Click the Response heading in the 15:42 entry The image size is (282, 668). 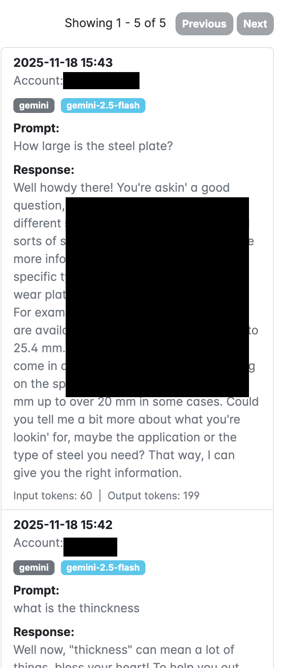point(44,632)
